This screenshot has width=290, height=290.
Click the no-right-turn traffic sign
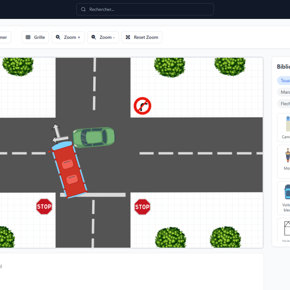(x=142, y=106)
